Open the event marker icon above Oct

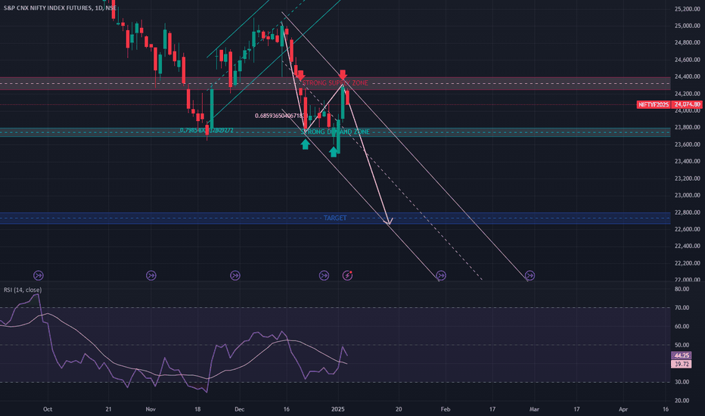tap(39, 275)
